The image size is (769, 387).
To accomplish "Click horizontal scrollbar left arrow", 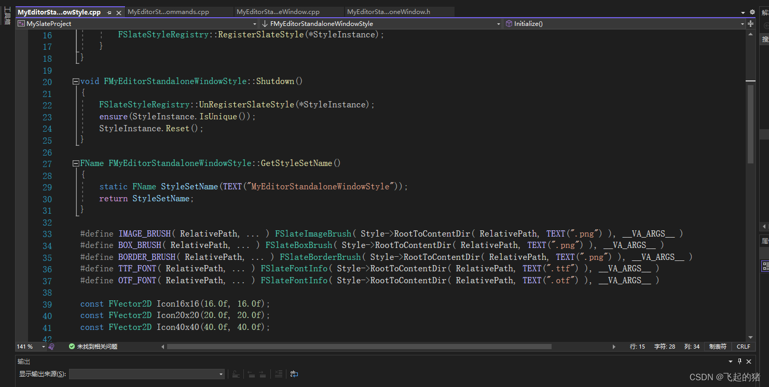I will point(162,347).
